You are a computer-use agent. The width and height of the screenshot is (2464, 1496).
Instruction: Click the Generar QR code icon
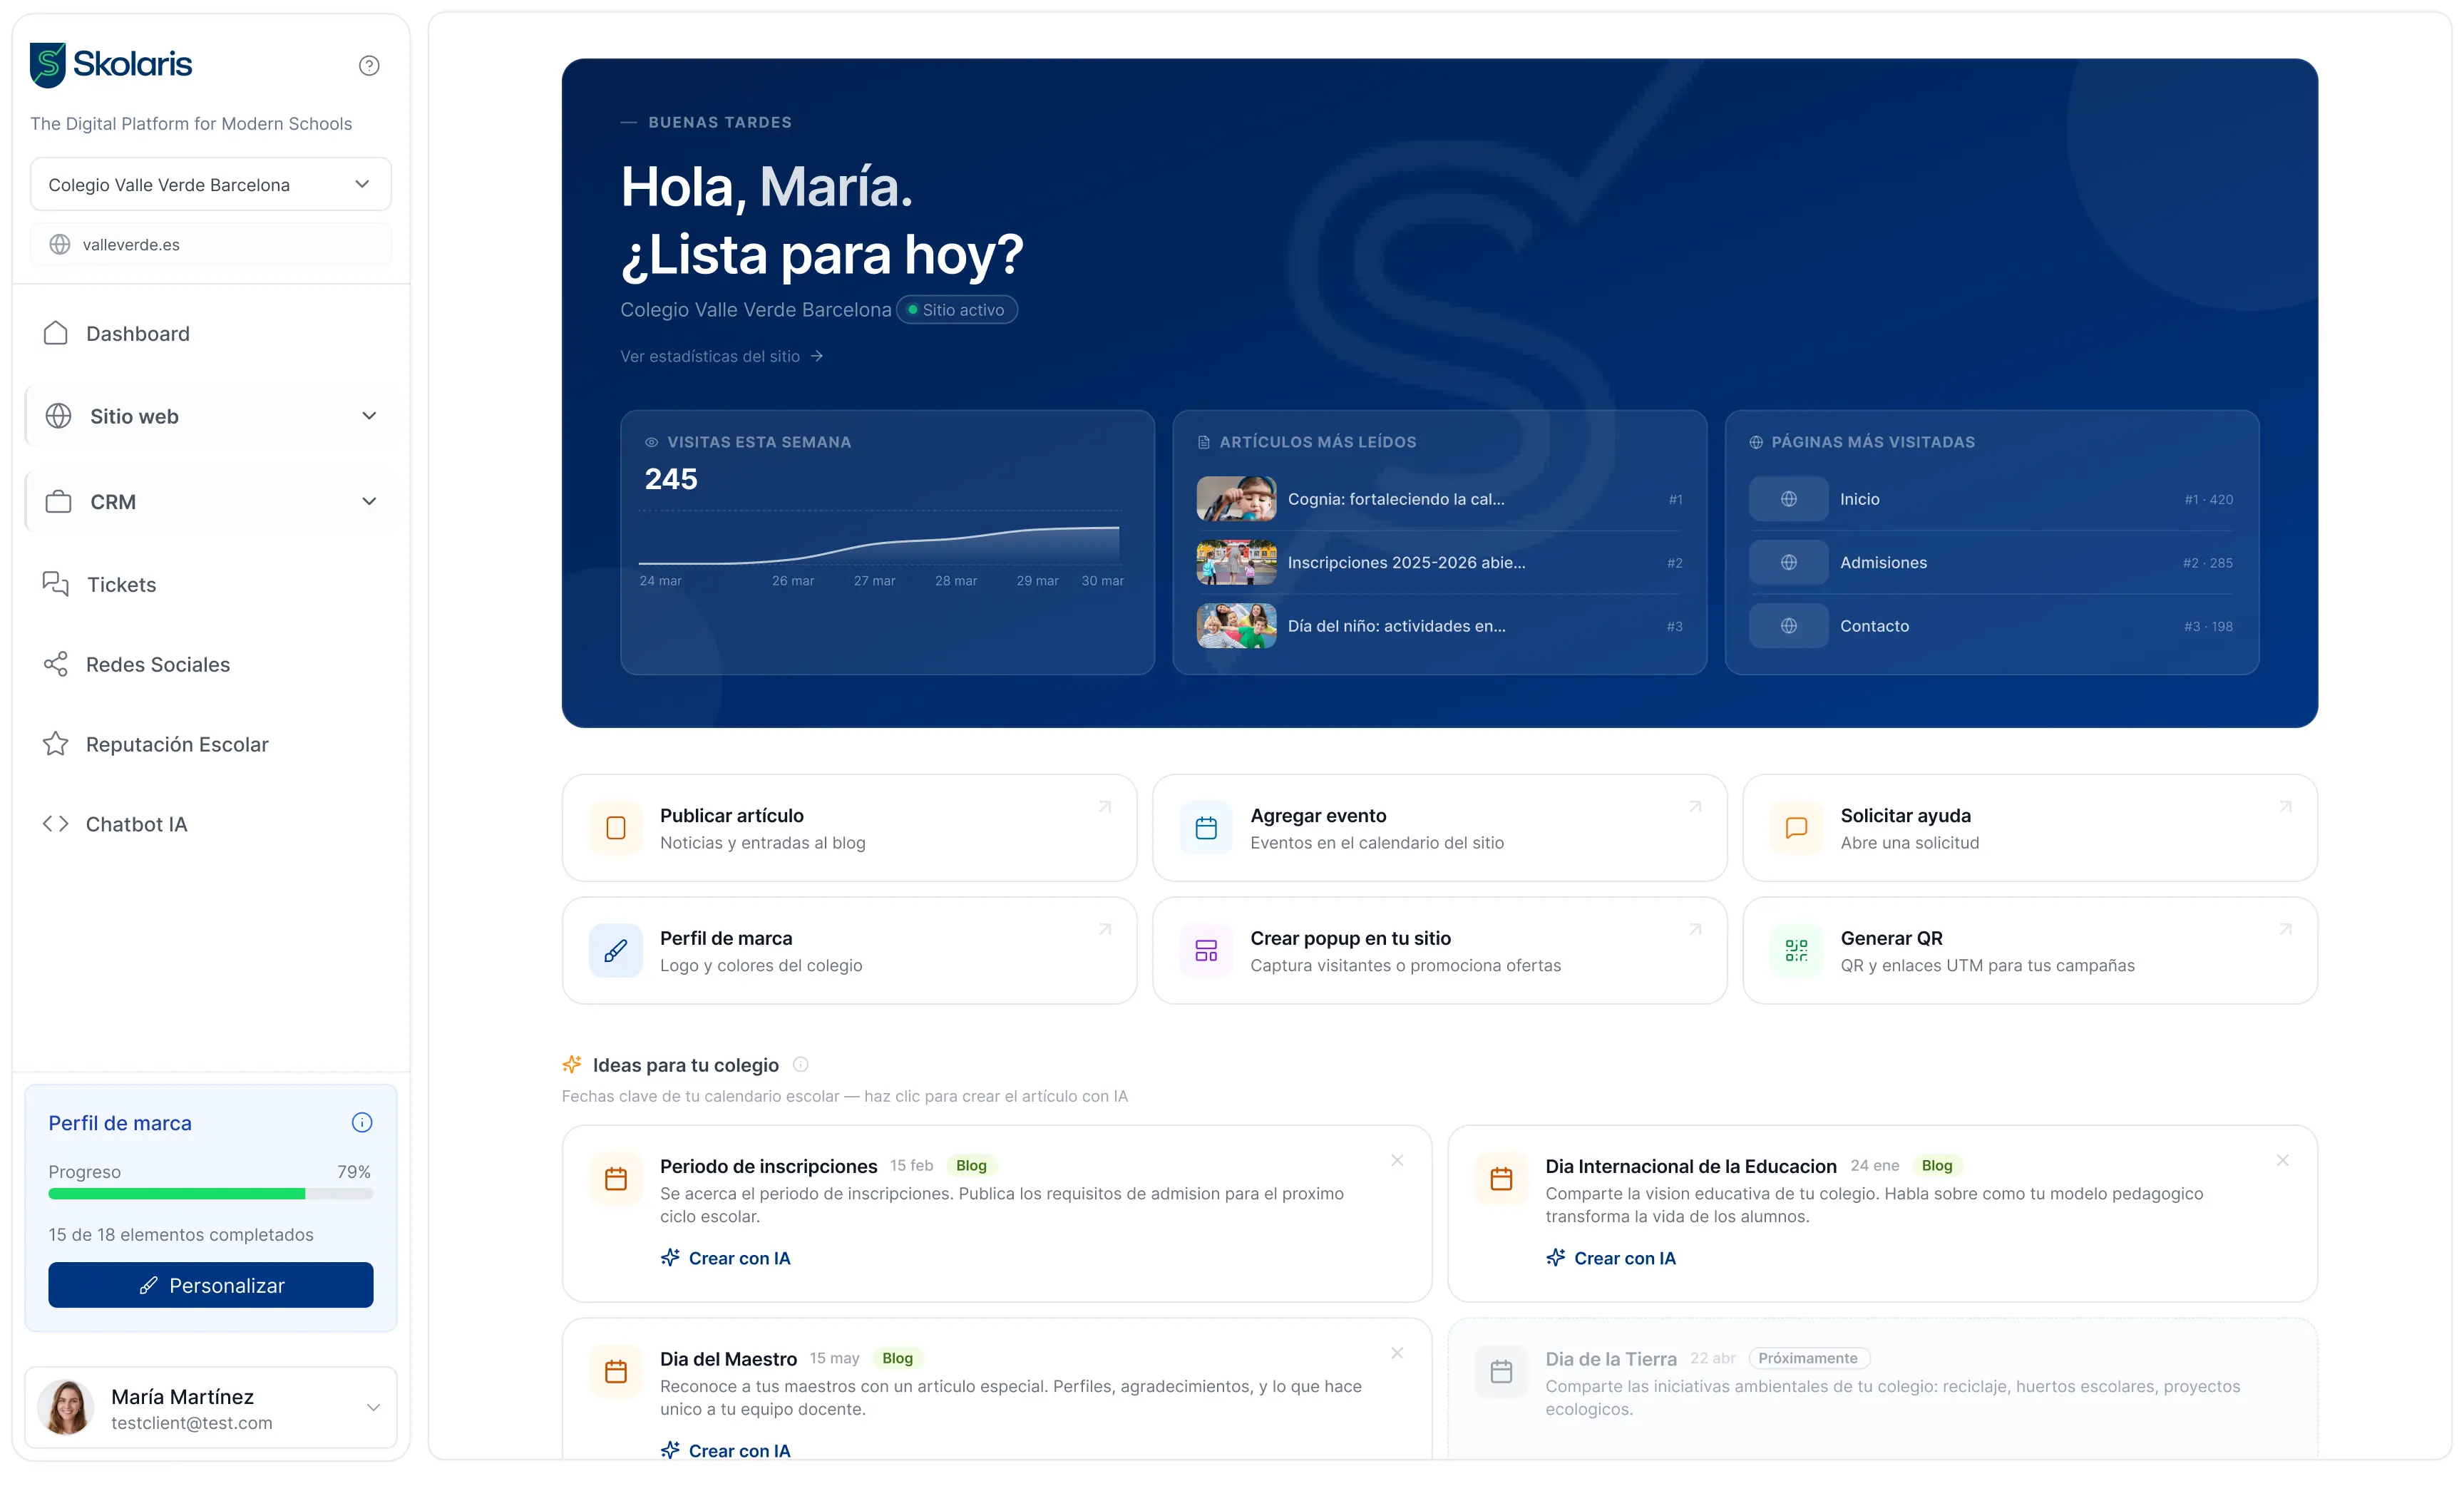click(x=1796, y=950)
